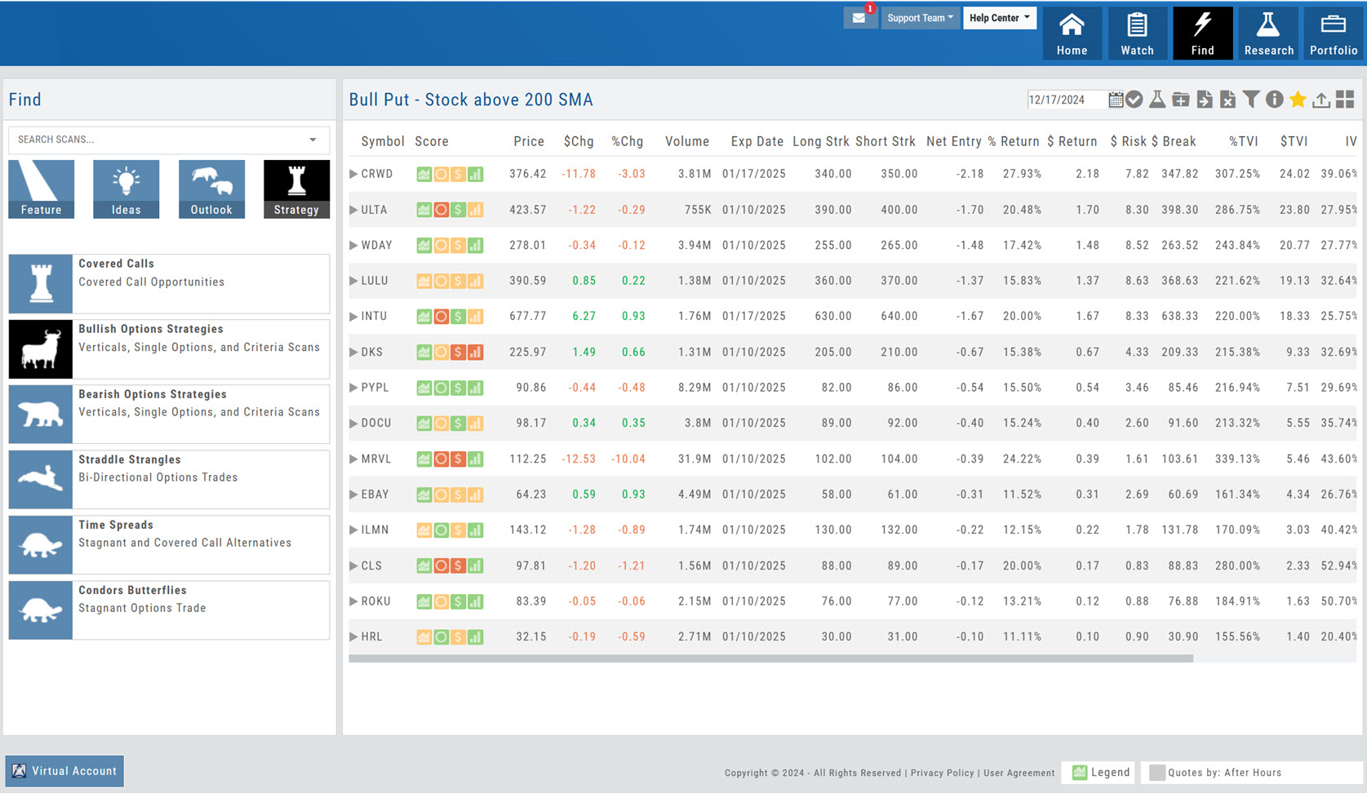This screenshot has height=794, width=1367.
Task: Sort by Volume column header
Action: pyautogui.click(x=687, y=141)
